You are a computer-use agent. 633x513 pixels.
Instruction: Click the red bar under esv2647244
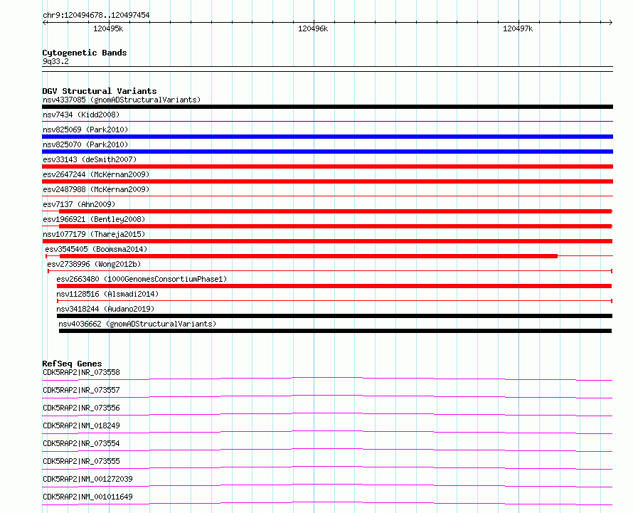(x=327, y=181)
